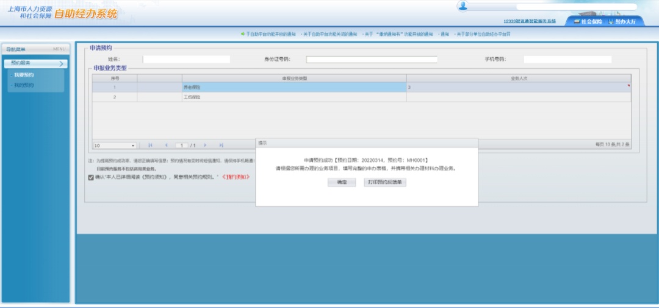659x308 pixels.
Task: Open the page size dropdown showing 10
Action: tap(115, 145)
